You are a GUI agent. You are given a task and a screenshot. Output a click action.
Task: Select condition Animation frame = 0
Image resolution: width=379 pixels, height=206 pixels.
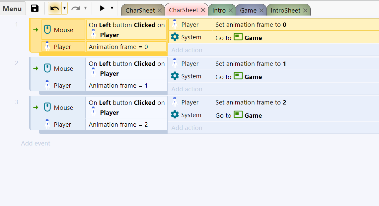126,47
